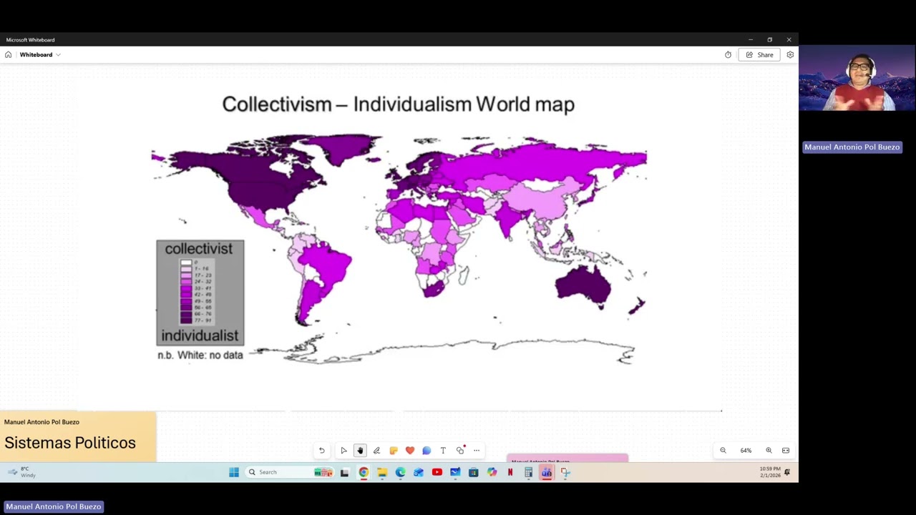Open YouTube app from taskbar
The image size is (916, 515).
pos(437,472)
